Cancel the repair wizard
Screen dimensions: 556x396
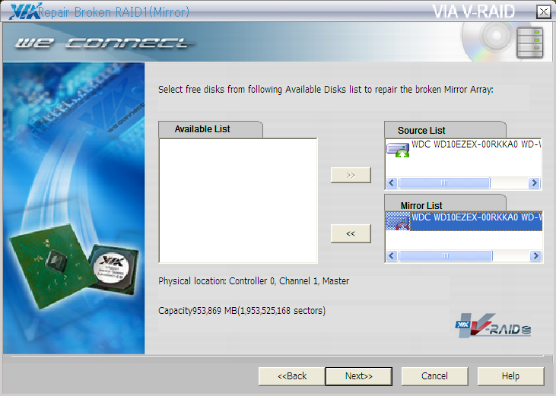pyautogui.click(x=434, y=376)
